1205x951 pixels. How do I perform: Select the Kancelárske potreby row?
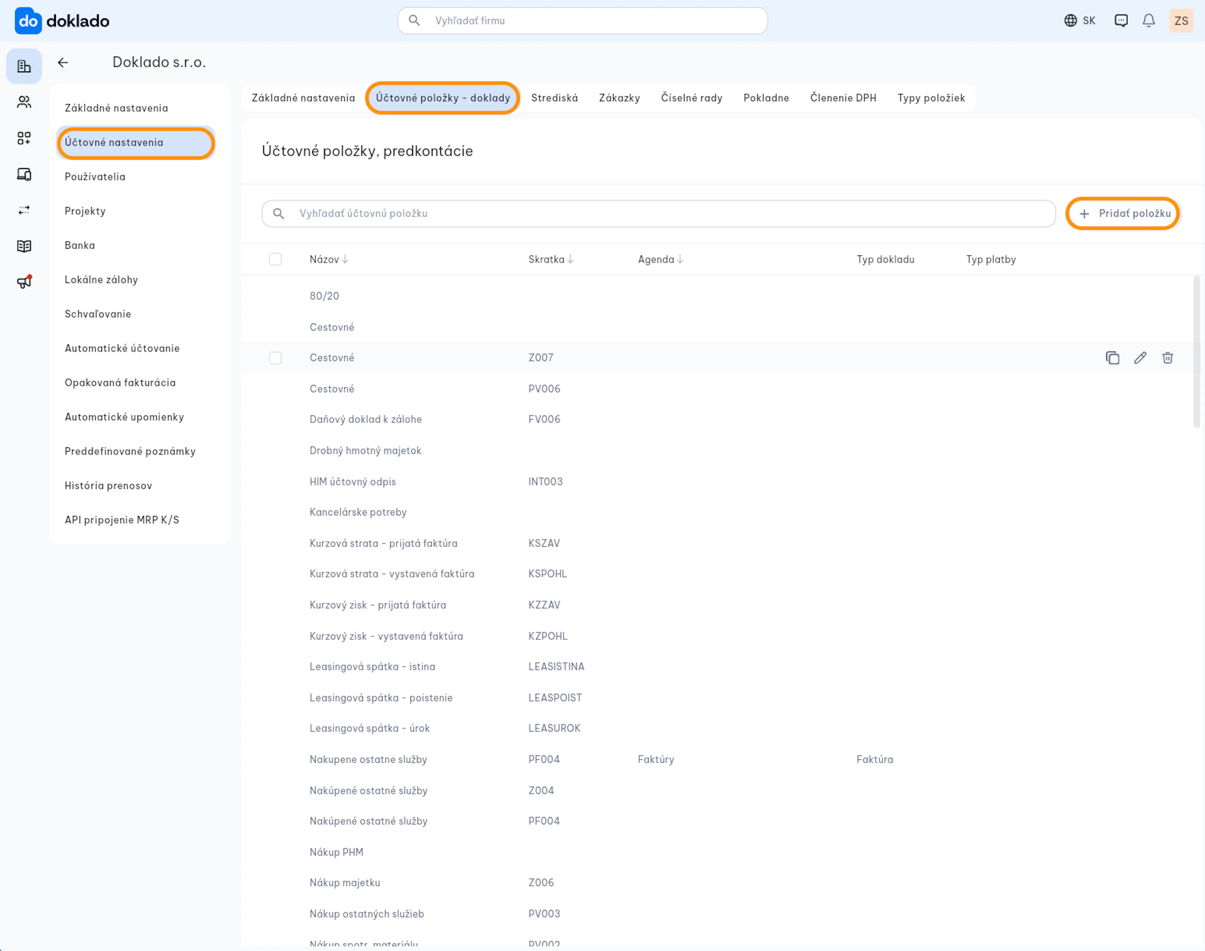coord(717,512)
